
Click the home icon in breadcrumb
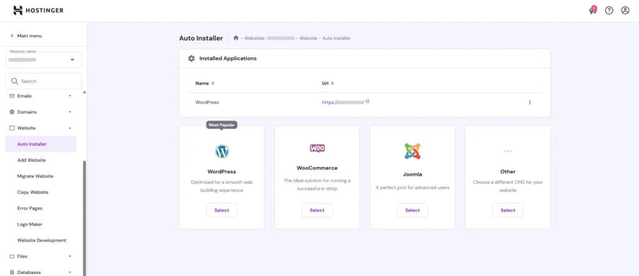pyautogui.click(x=235, y=38)
